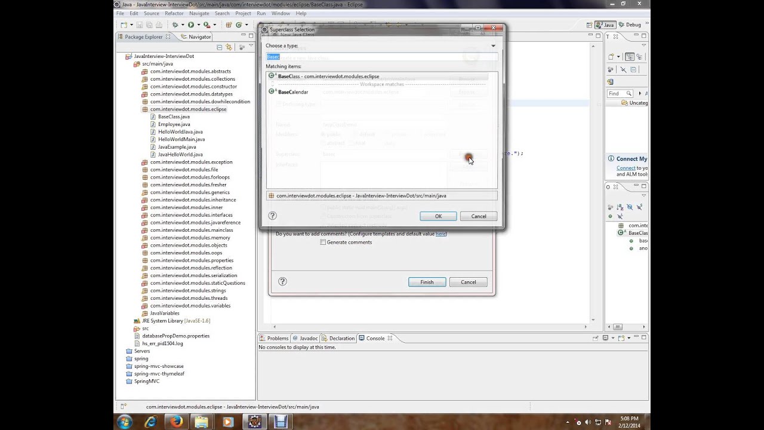Click Cancel in Superclass Selection dialog
Image resolution: width=764 pixels, height=430 pixels.
(x=479, y=216)
